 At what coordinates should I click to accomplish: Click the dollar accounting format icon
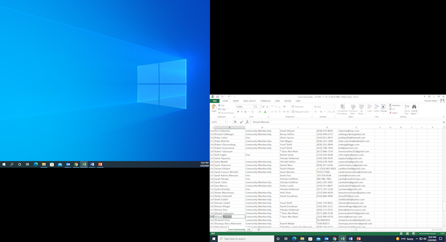[315, 112]
